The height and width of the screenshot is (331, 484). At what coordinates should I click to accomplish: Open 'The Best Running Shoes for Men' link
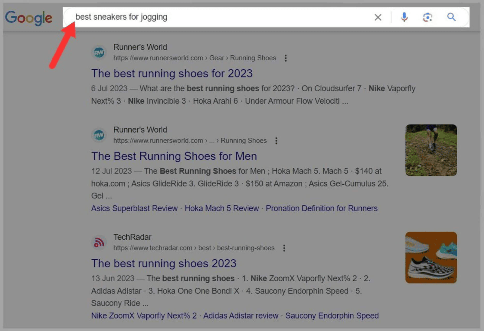click(174, 156)
